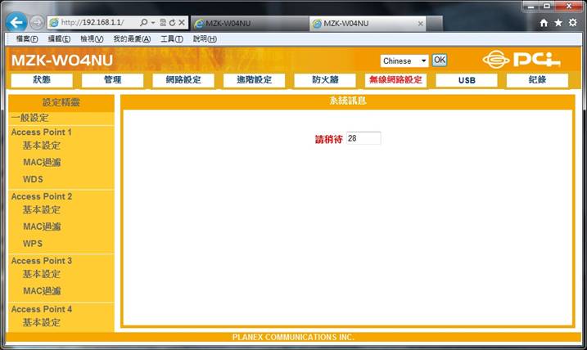Switch to the first MZK-W04NU browser tab
This screenshot has width=587, height=350.
click(250, 23)
